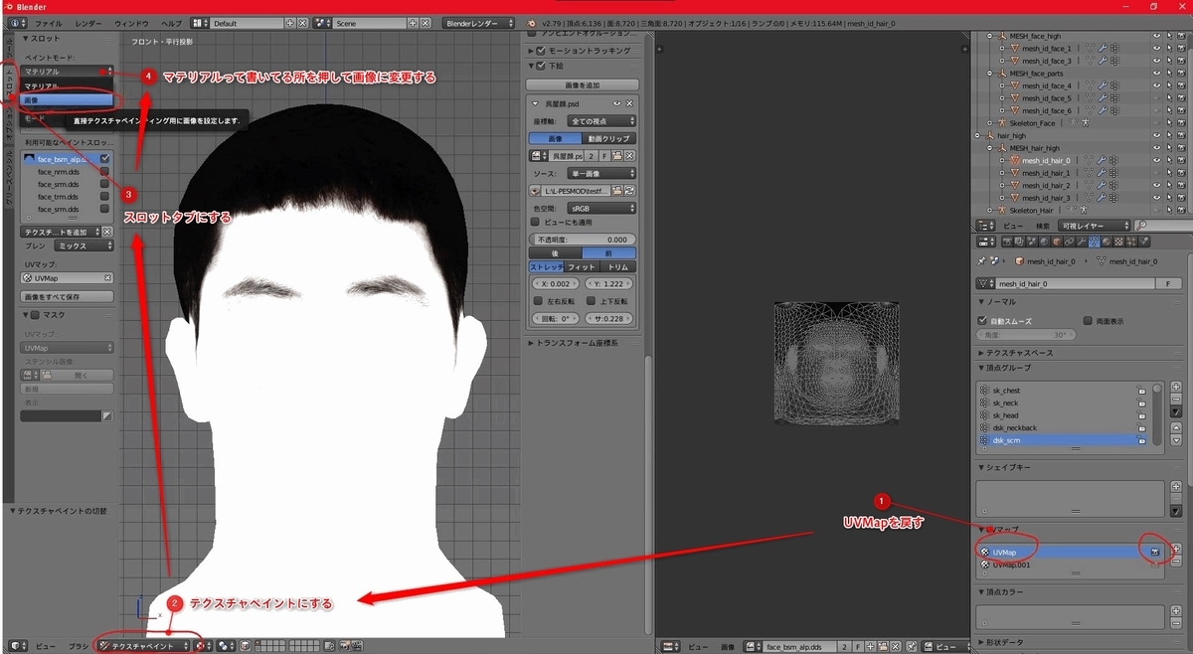Expand the トランスフォーム座標系 panel
Image resolution: width=1193 pixels, height=654 pixels.
(577, 343)
